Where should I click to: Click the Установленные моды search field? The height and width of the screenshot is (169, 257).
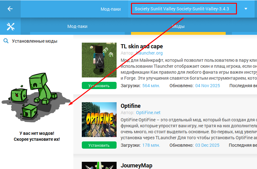(34, 41)
